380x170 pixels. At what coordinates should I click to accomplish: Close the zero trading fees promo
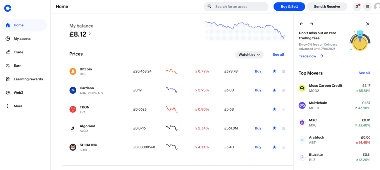(368, 24)
